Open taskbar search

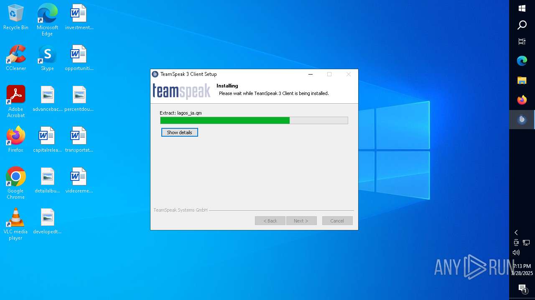point(522,25)
